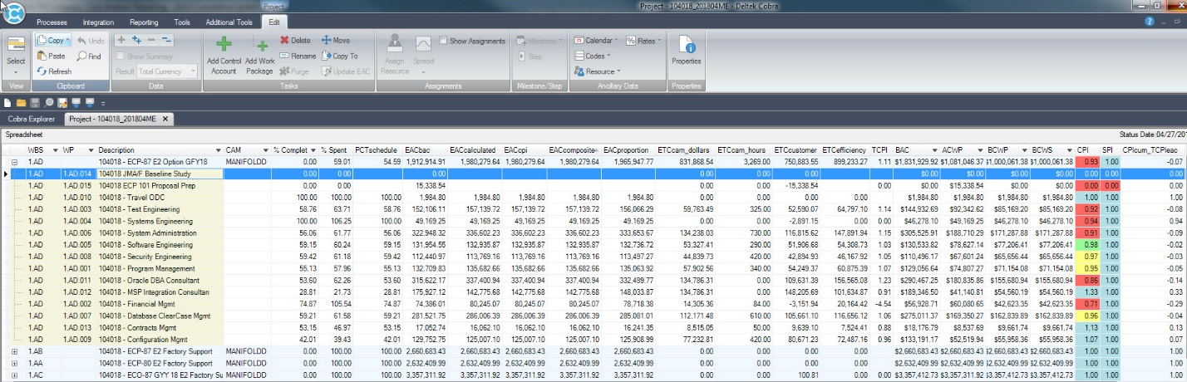Click the red CPI 0.71 cell

pyautogui.click(x=1089, y=305)
